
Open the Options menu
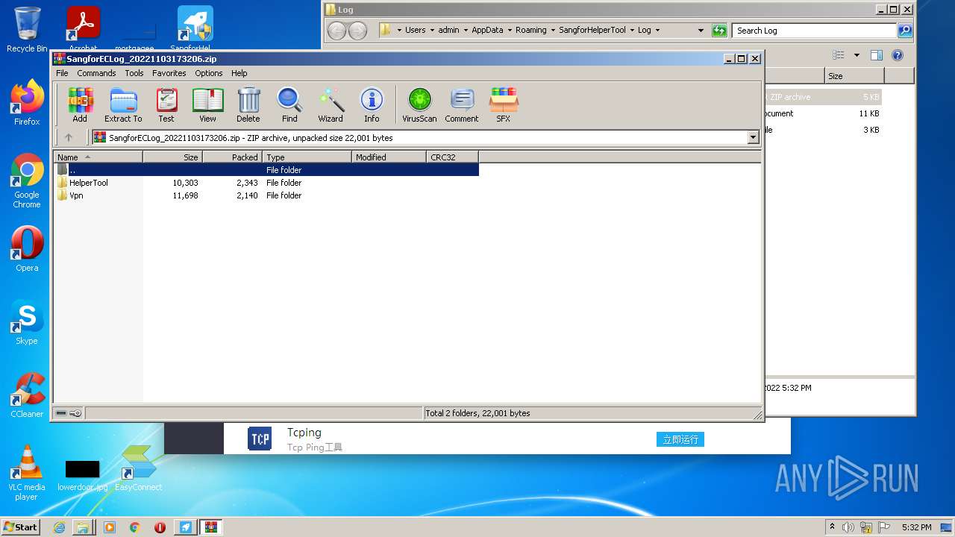(x=209, y=73)
